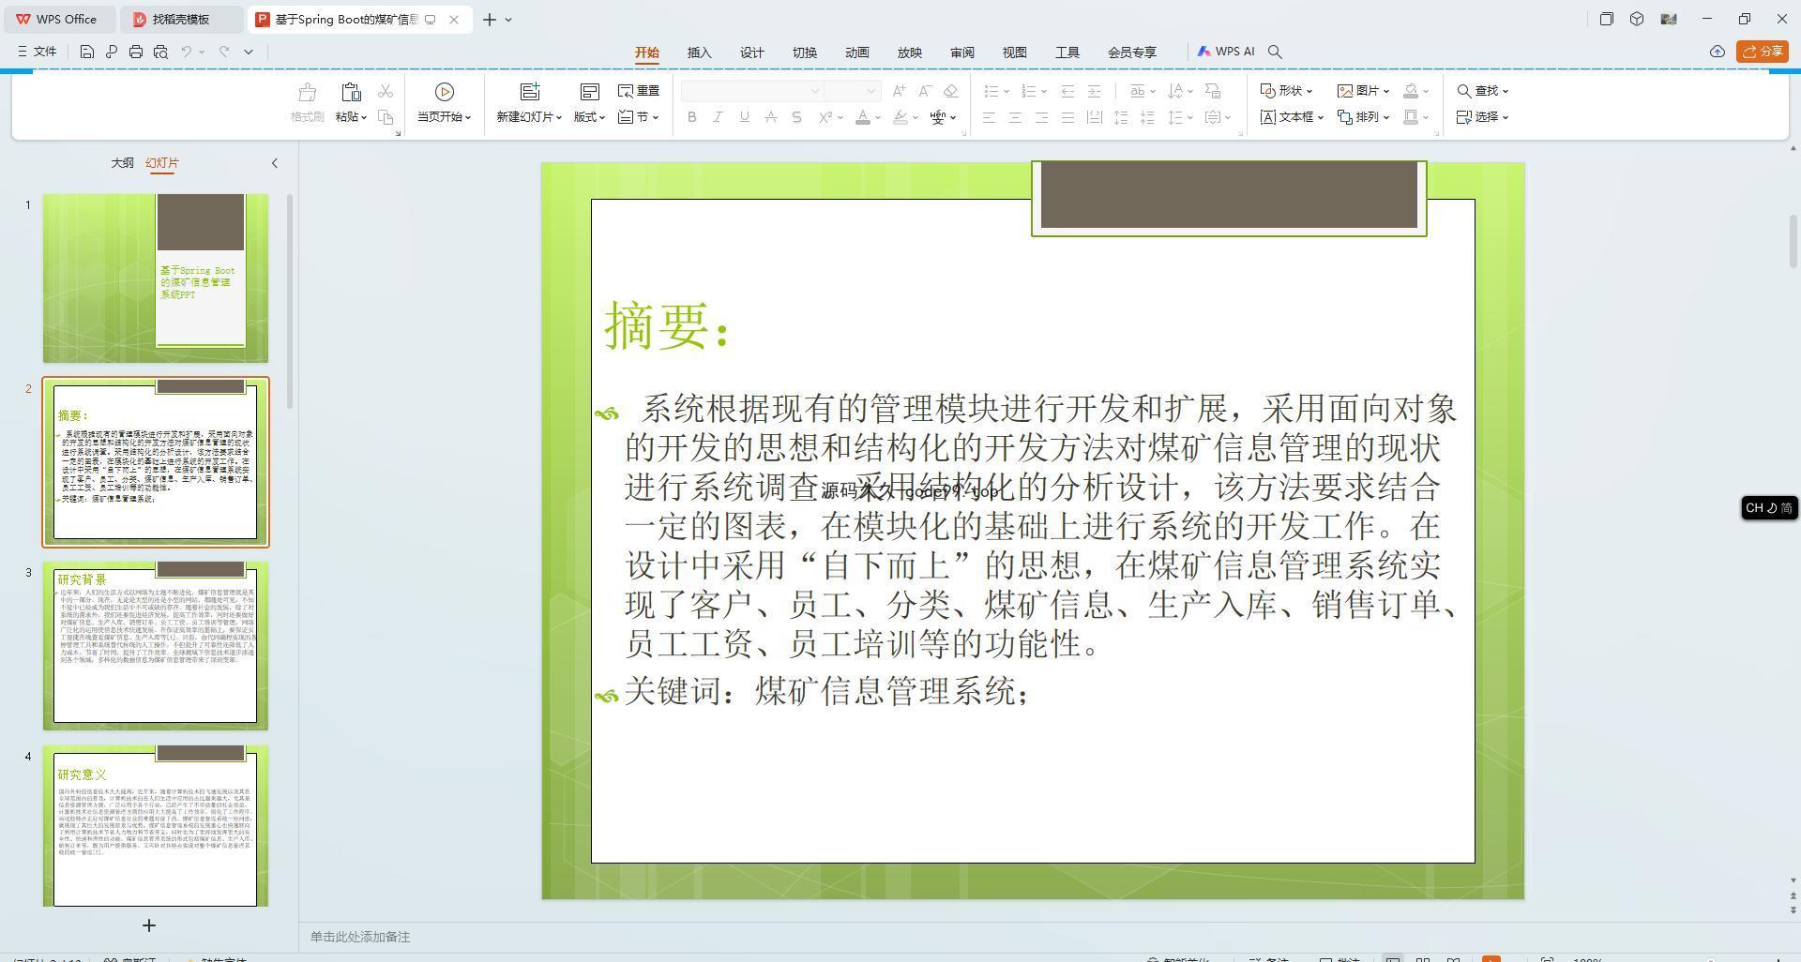1801x962 pixels.
Task: Click the Cut scissors icon
Action: coord(386,91)
